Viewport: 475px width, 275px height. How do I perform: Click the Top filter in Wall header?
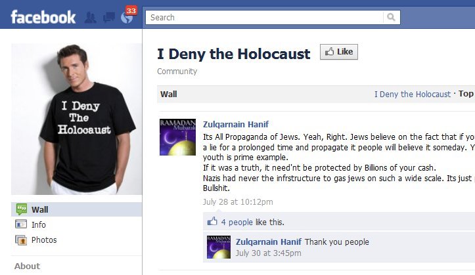pos(466,94)
